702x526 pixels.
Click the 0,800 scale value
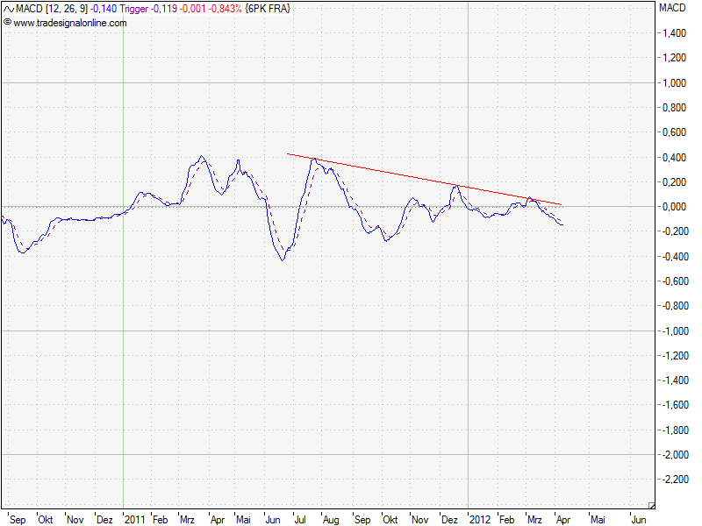674,107
